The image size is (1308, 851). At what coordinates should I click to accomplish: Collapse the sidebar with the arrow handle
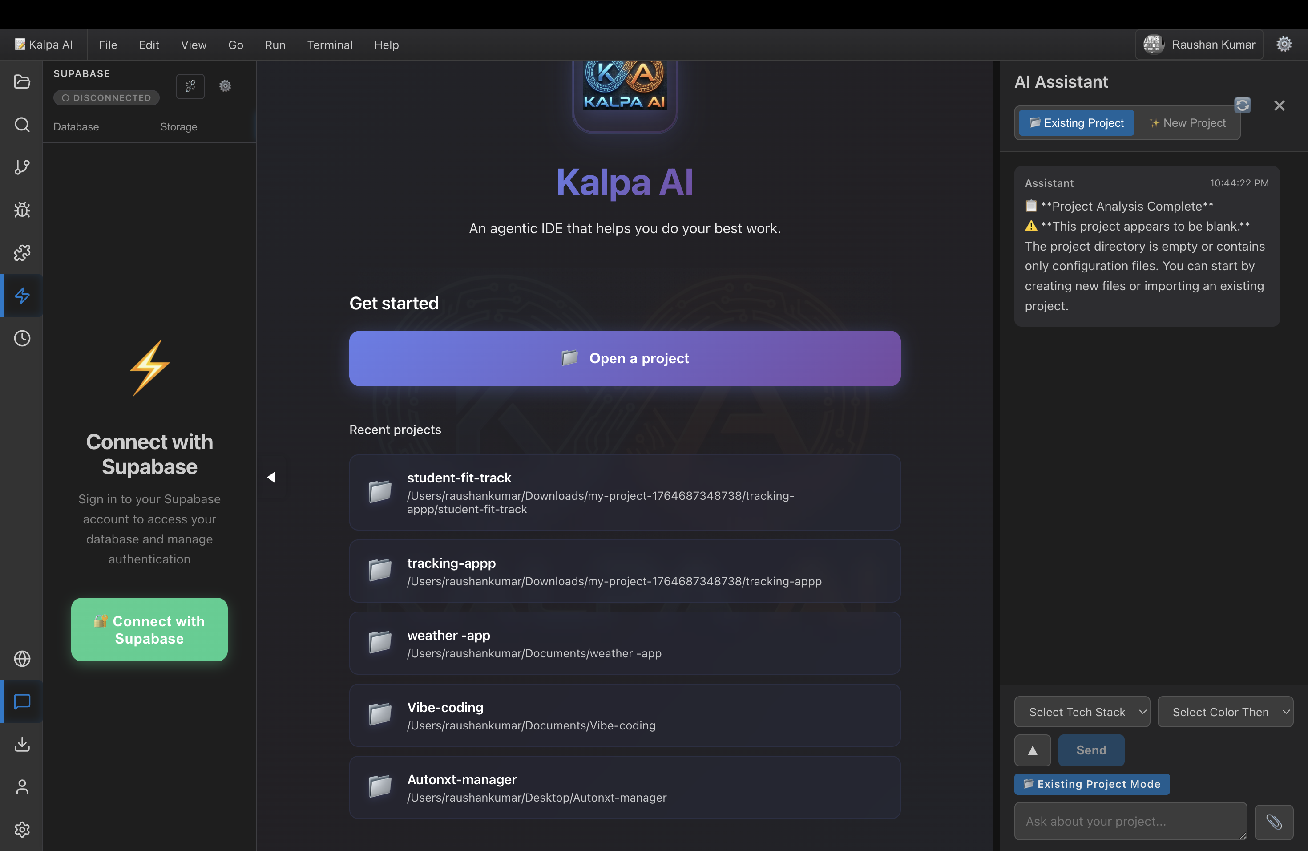pos(271,477)
